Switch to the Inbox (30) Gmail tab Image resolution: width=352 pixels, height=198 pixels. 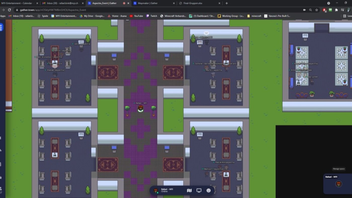tap(63, 3)
